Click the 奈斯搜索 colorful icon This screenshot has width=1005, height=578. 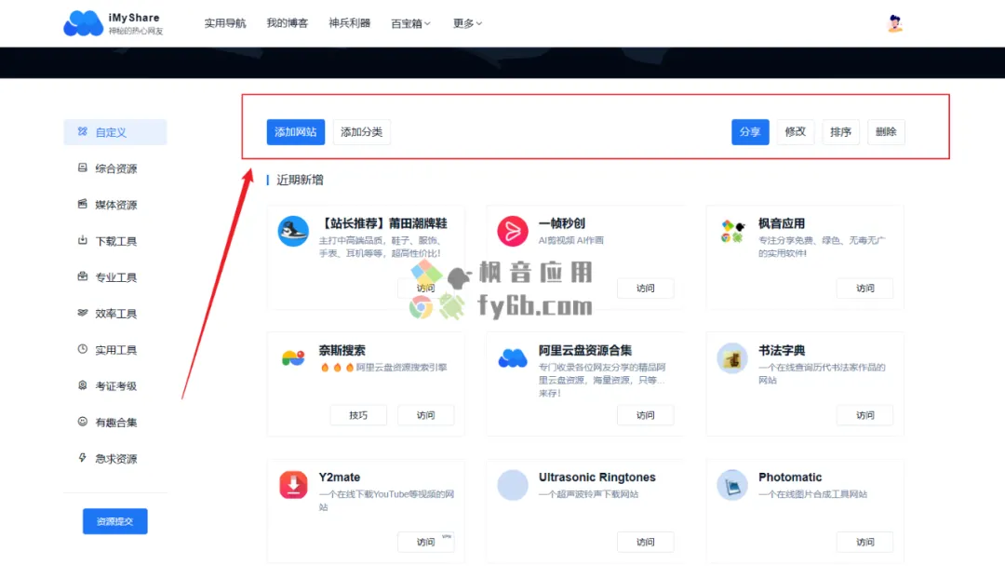[293, 357]
